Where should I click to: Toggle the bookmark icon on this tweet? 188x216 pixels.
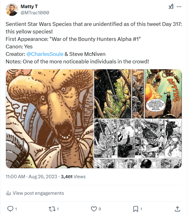coord(136,209)
